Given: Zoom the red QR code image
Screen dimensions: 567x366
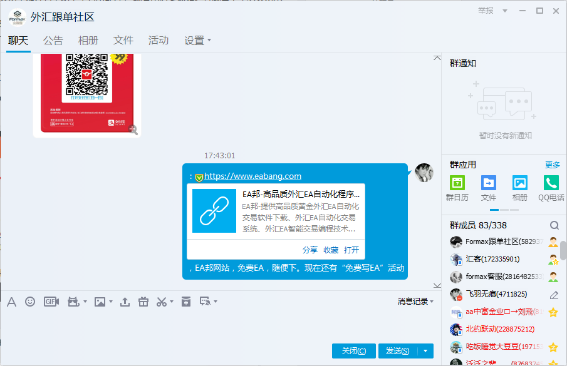Looking at the screenshot, I should click(87, 93).
